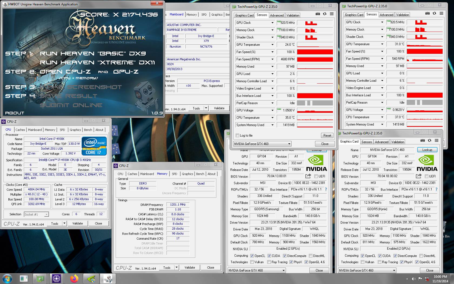Click NVIDIA shield icon on taskbar
454x284 pixels.
point(91,279)
